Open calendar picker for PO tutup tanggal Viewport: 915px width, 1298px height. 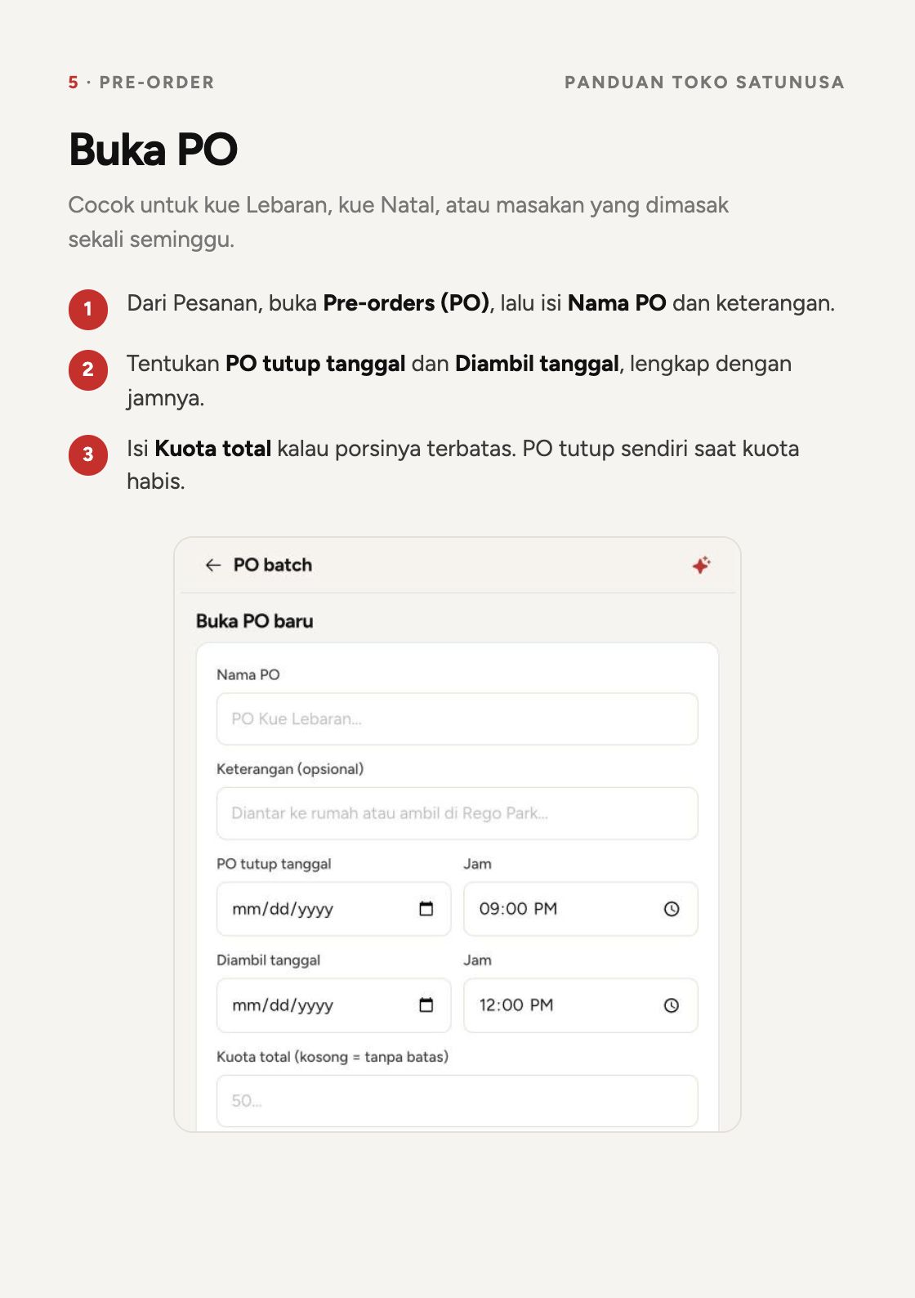click(x=426, y=909)
